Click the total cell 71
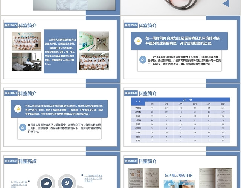This screenshot has width=241, height=188. [x=223, y=124]
